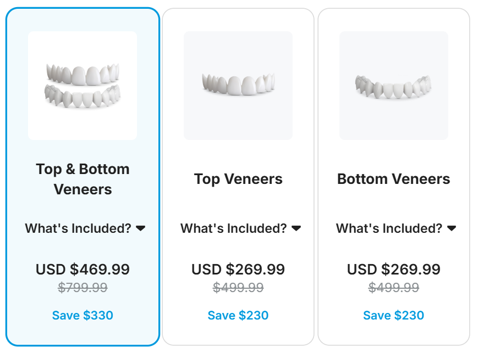Click the Save $230 link under Top Veneers
Screen dimensions: 478x353
[x=238, y=315]
